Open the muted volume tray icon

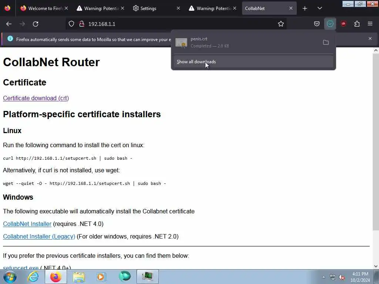pyautogui.click(x=342, y=277)
